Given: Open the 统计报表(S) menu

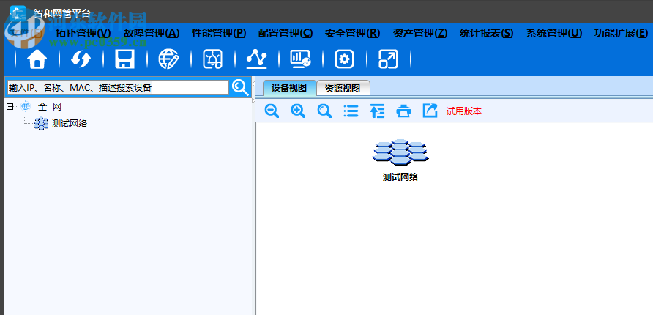Looking at the screenshot, I should tap(486, 34).
